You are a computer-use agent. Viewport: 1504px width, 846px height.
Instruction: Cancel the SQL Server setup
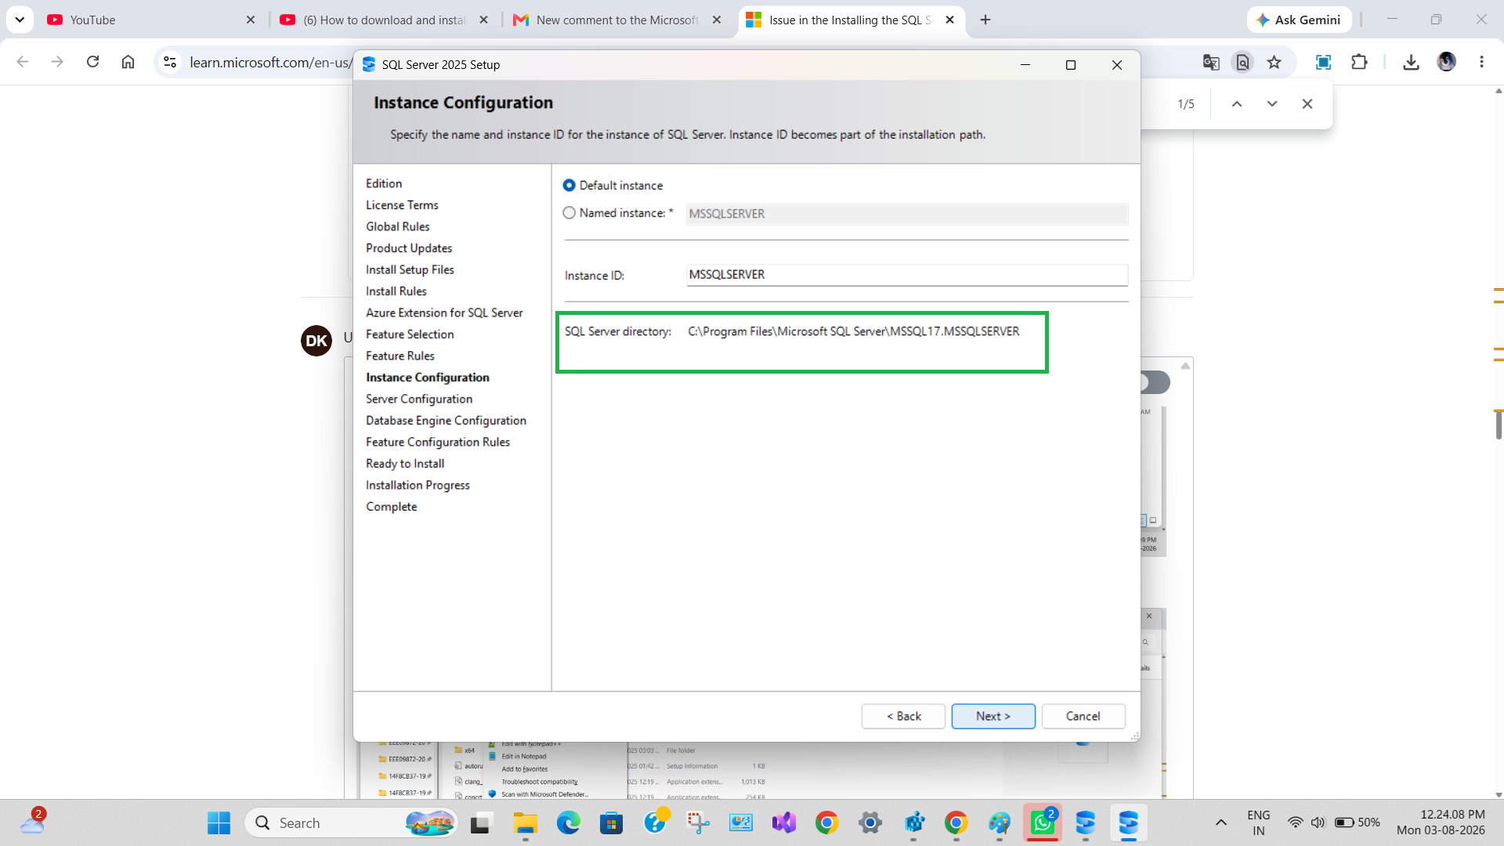[1083, 716]
